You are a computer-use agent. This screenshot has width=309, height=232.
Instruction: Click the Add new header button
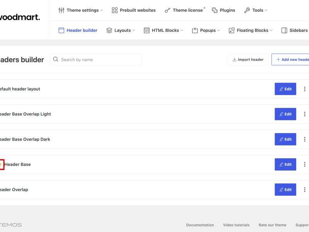click(290, 60)
